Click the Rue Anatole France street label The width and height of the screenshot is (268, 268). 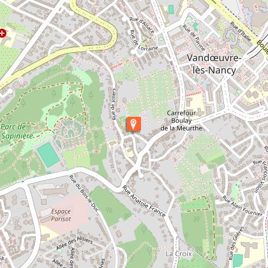144,201
